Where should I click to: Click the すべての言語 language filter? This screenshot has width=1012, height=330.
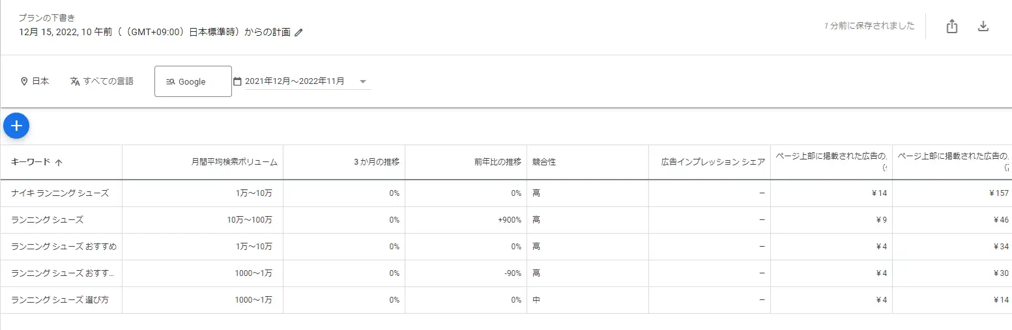point(102,81)
